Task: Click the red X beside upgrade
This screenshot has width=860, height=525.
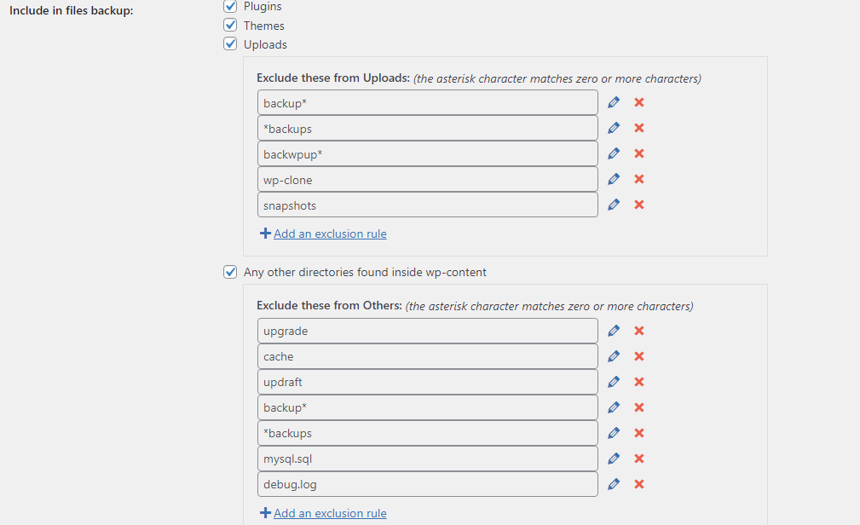Action: (x=639, y=331)
